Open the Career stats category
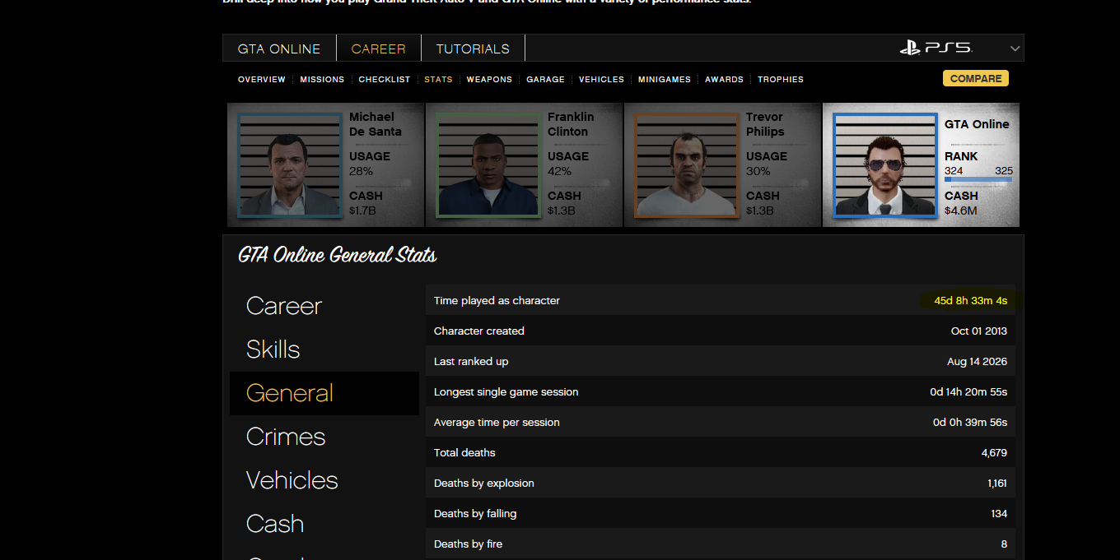Screen dimensions: 1120x560 [x=284, y=306]
